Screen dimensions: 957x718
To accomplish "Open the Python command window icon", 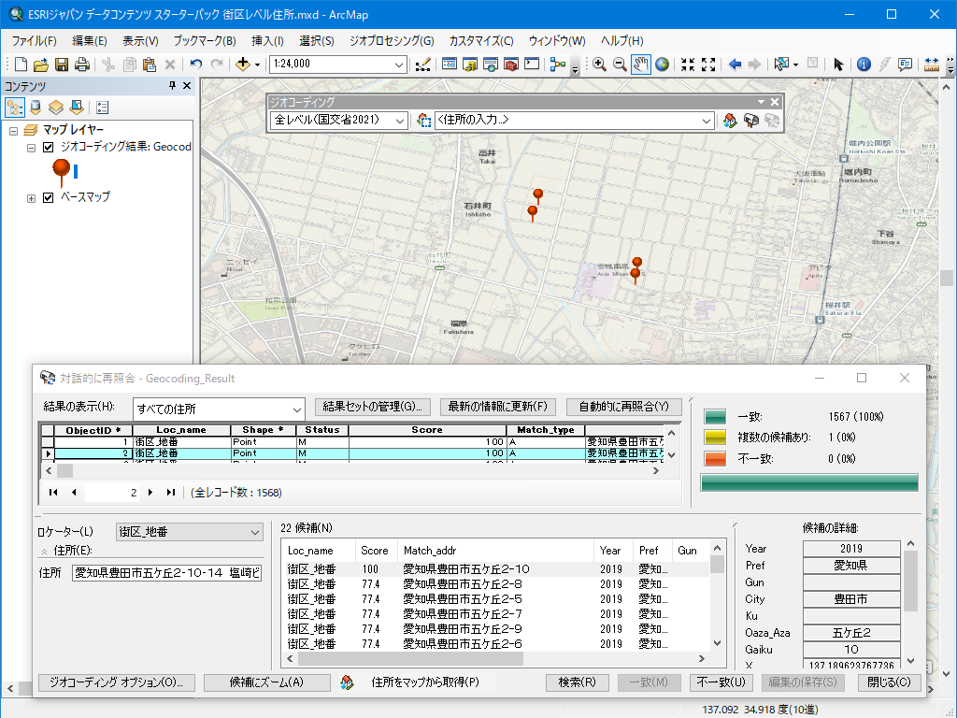I will tap(532, 65).
